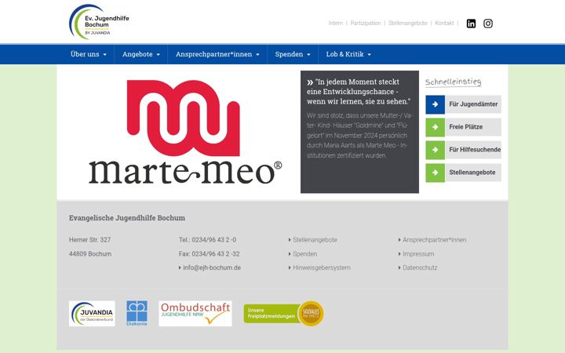Click the green arrow beside Freie Plätze

pos(436,127)
